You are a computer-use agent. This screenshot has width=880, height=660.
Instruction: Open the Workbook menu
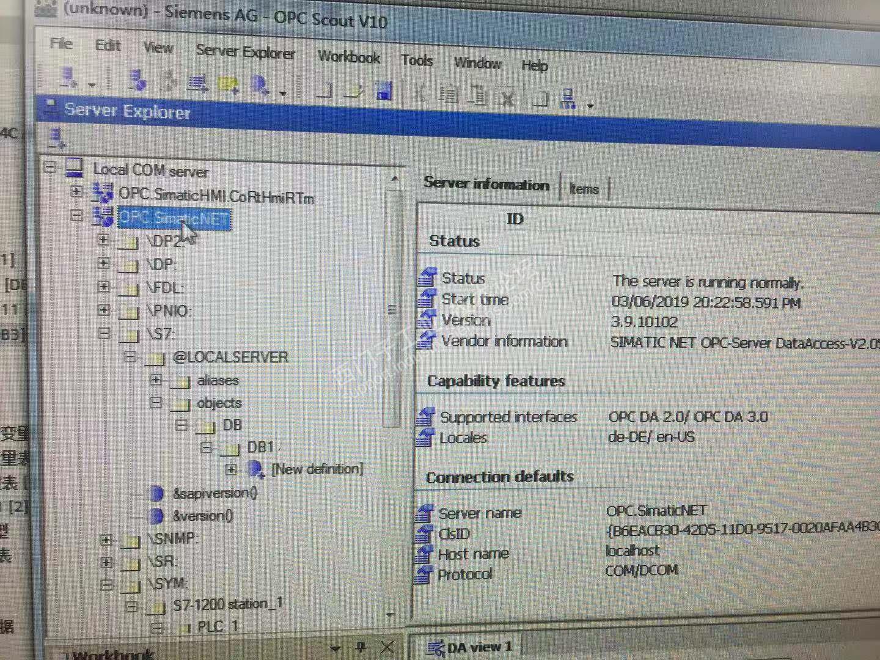tap(349, 56)
